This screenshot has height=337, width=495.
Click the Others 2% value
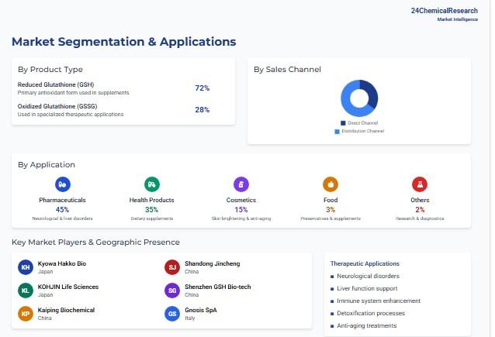tap(420, 210)
